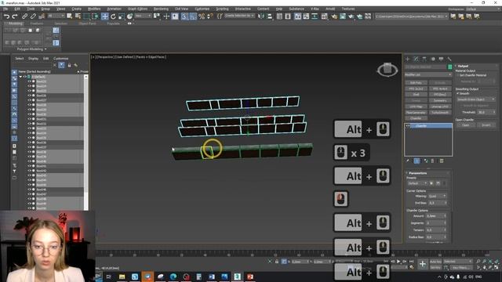Switch to the Motion command panel
This screenshot has width=502, height=282.
point(433,60)
